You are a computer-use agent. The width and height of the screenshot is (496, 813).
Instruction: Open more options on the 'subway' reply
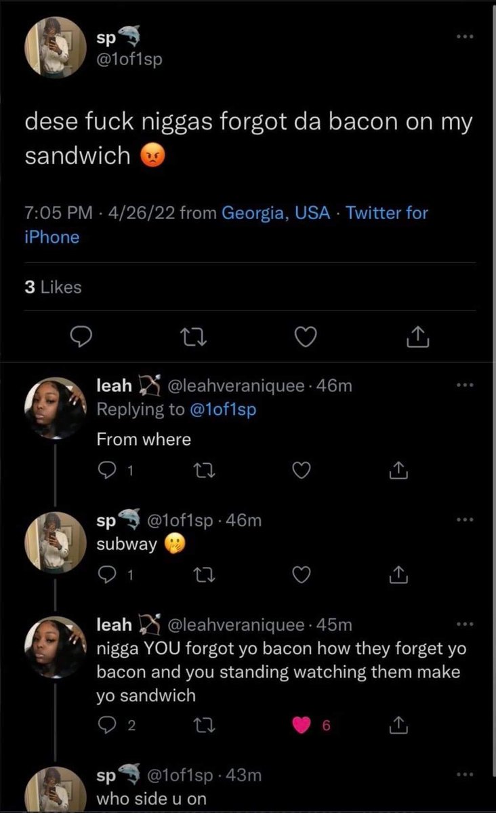pyautogui.click(x=465, y=519)
